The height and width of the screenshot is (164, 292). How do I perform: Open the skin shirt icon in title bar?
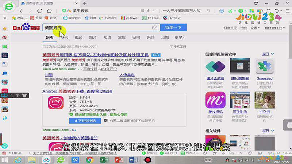coord(256,3)
